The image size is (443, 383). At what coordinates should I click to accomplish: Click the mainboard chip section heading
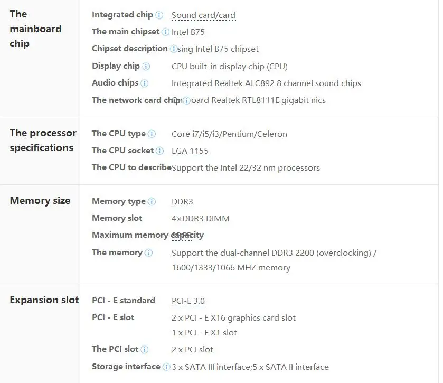coord(35,29)
